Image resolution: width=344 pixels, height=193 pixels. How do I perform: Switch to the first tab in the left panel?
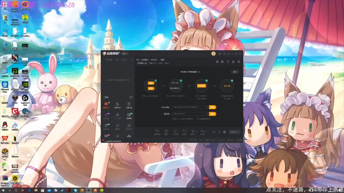[109, 60]
